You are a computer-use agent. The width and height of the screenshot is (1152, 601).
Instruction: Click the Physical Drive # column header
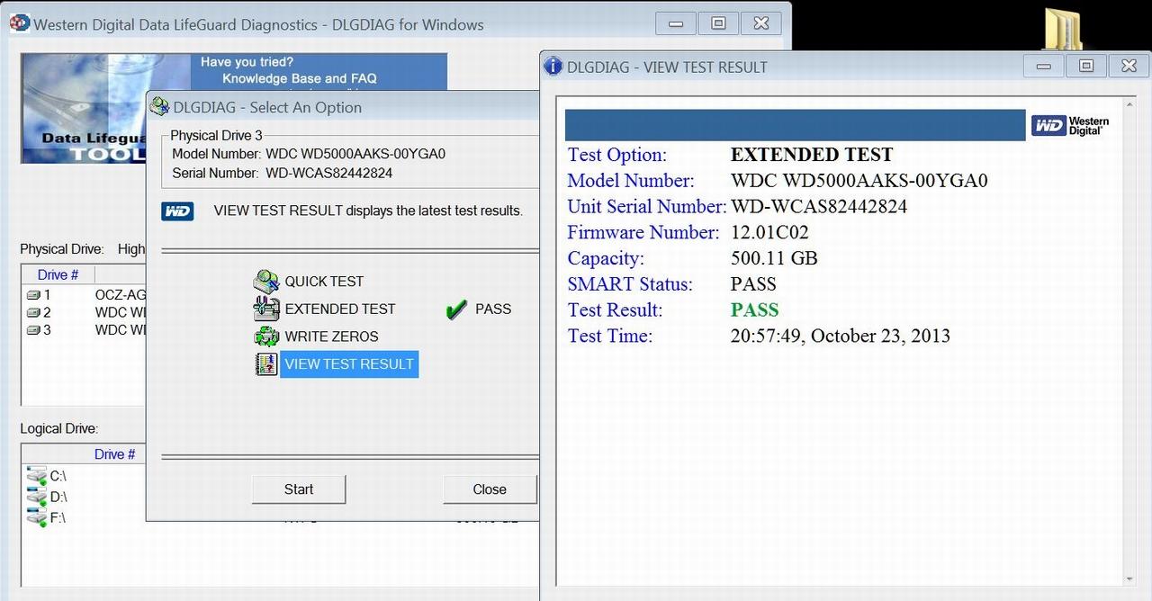[x=58, y=274]
